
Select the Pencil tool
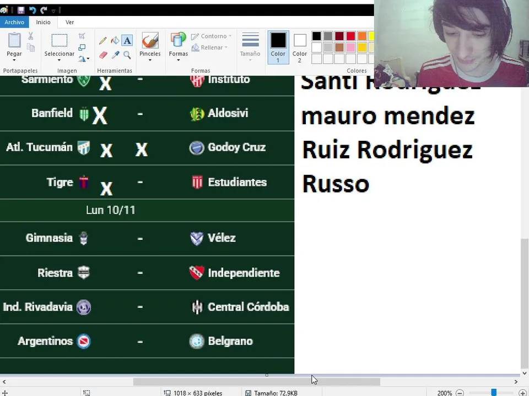[103, 41]
